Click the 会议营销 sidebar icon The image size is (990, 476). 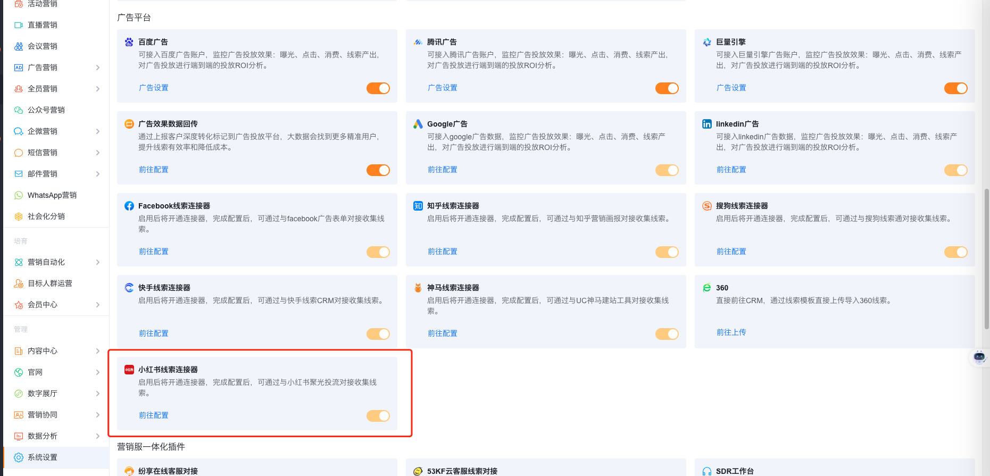[x=19, y=46]
